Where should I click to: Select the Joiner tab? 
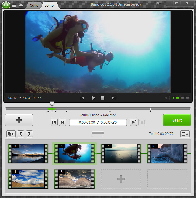tap(50, 5)
